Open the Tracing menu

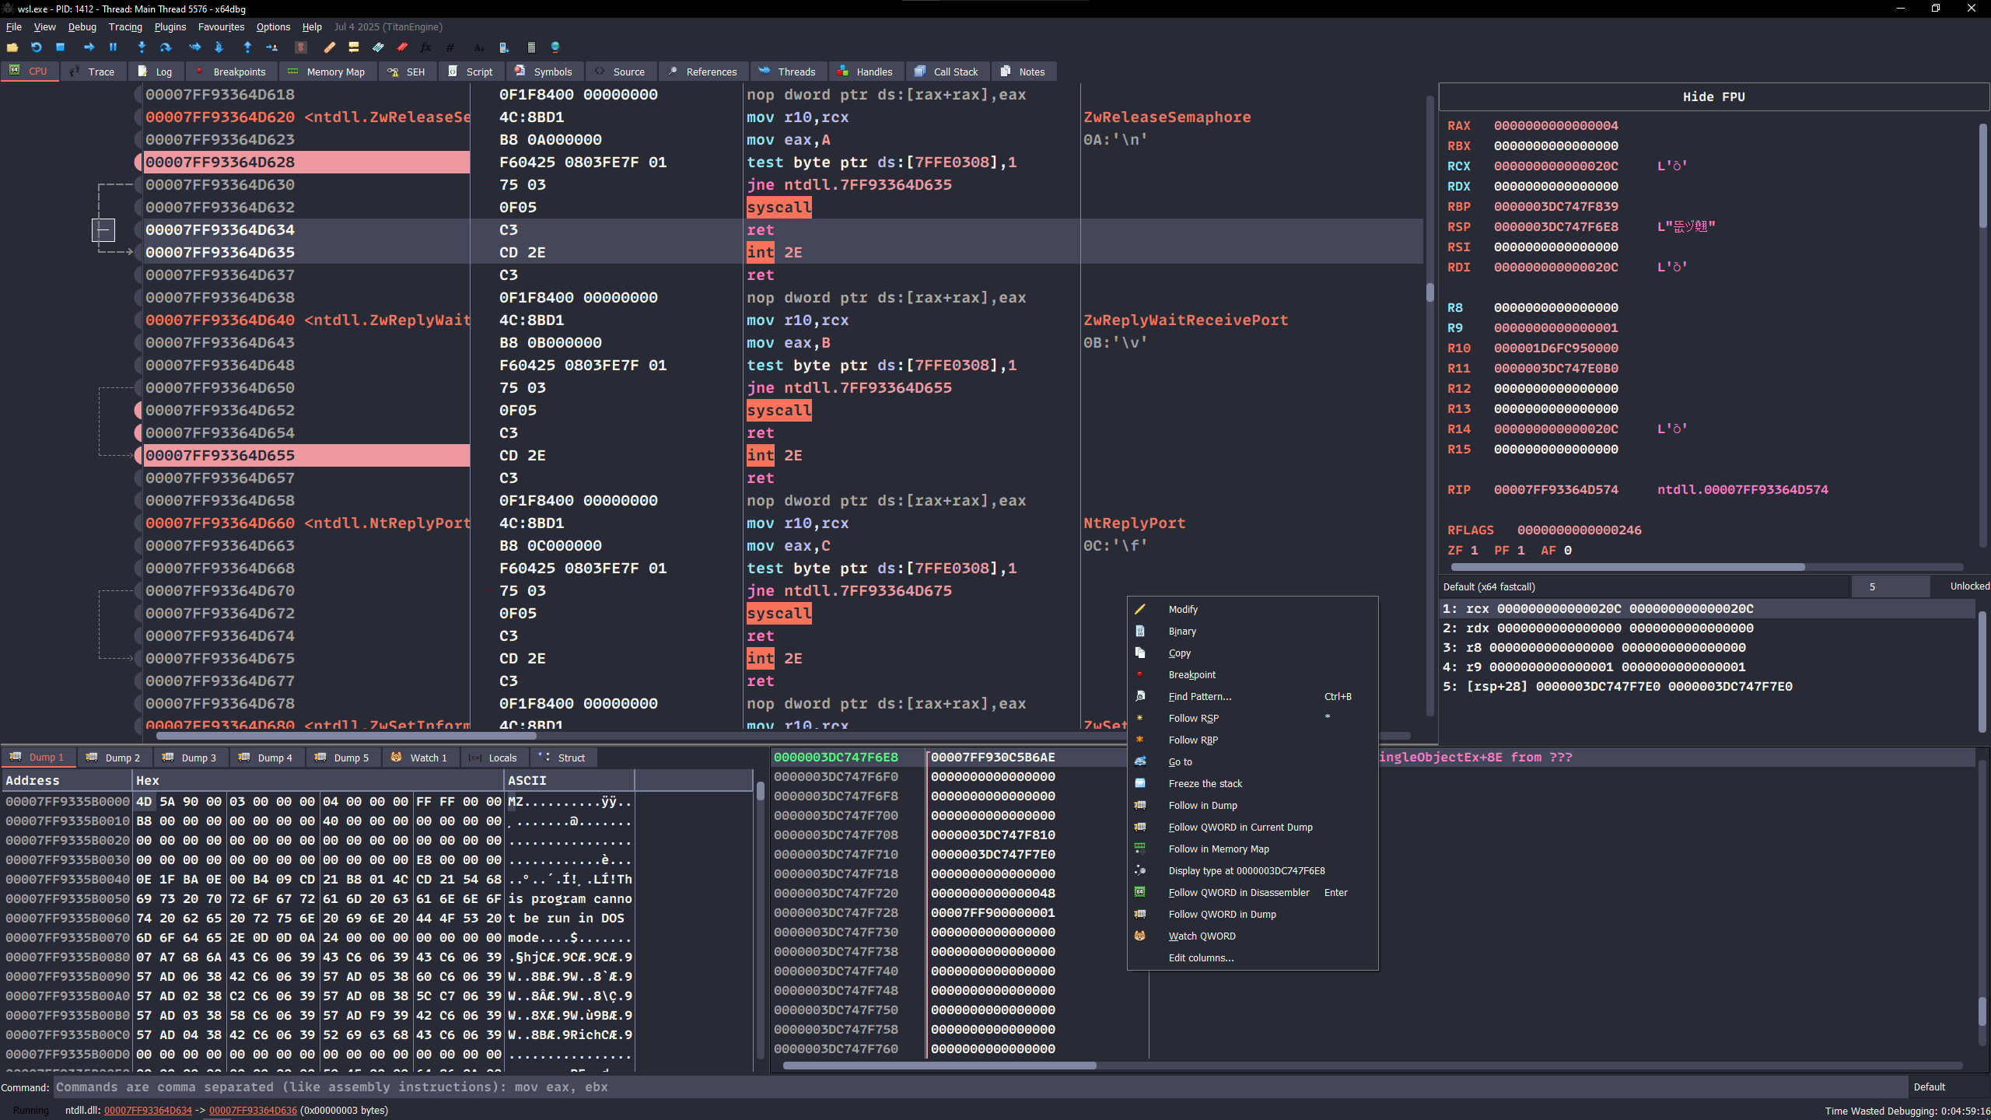tap(125, 26)
